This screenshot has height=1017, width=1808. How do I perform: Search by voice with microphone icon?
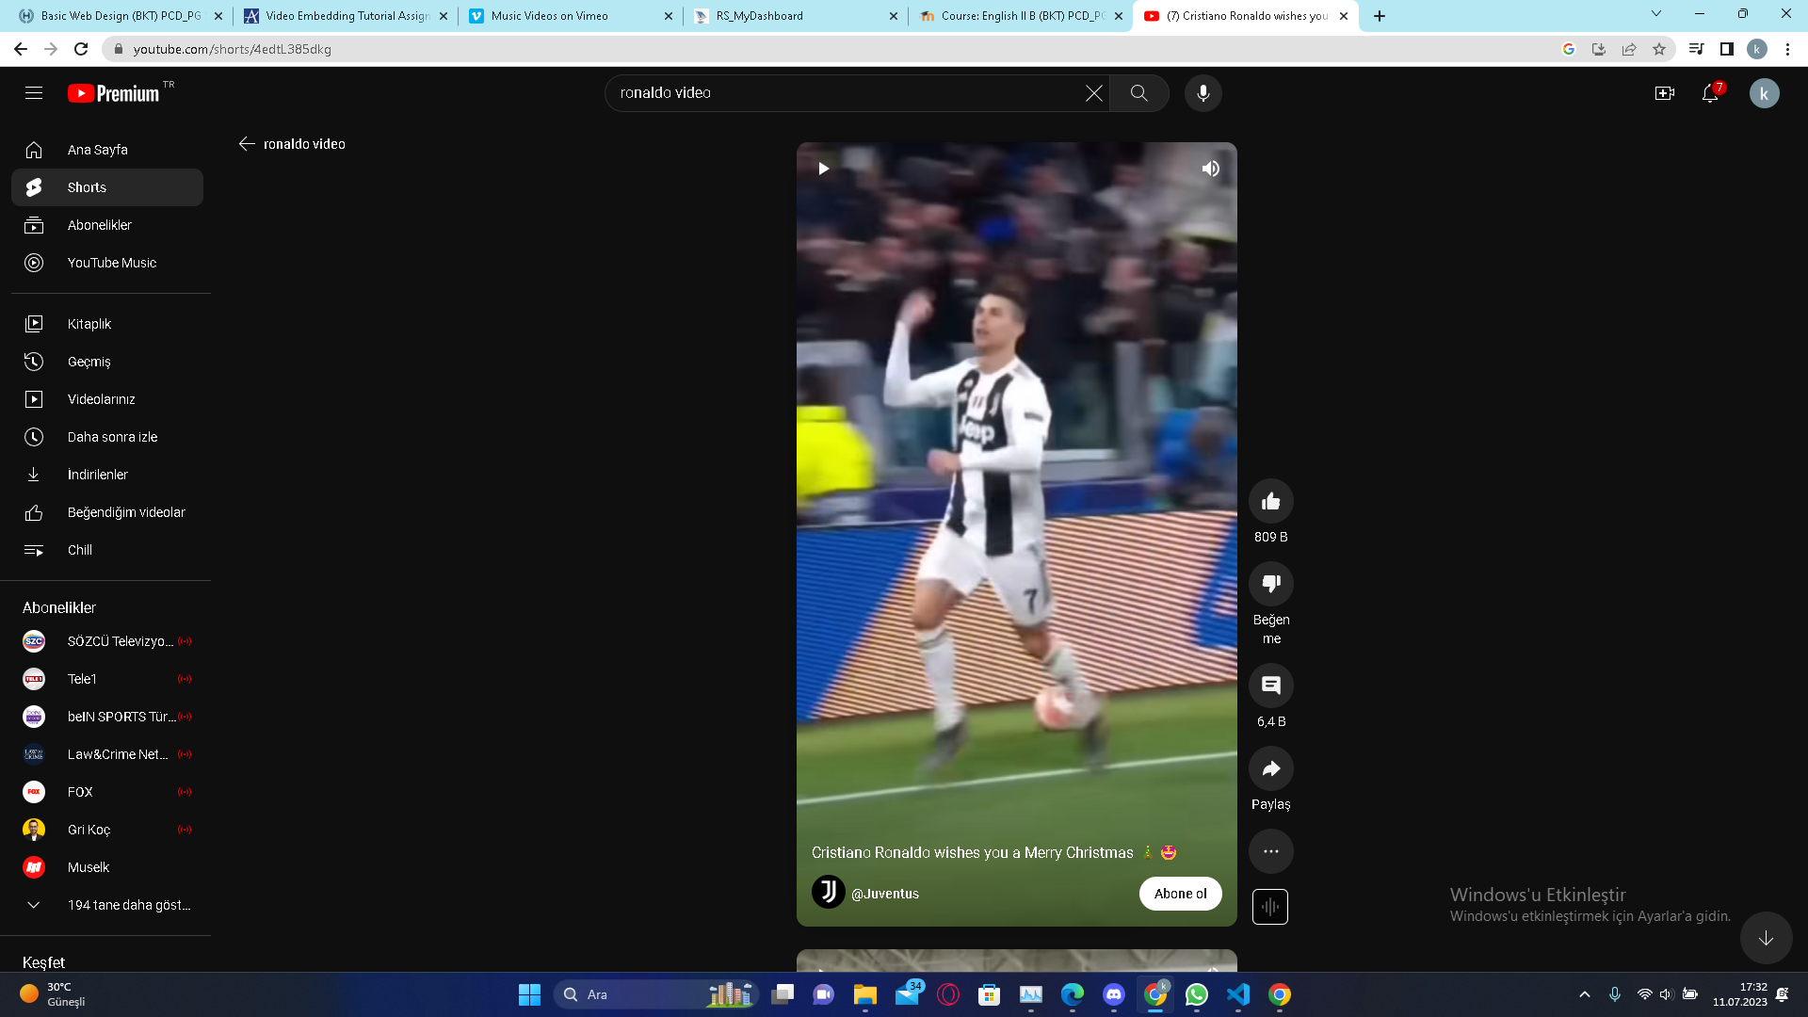pos(1203,93)
